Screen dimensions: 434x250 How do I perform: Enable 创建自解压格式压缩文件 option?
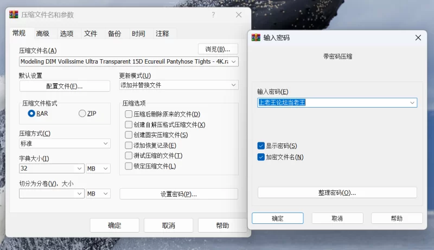(129, 124)
